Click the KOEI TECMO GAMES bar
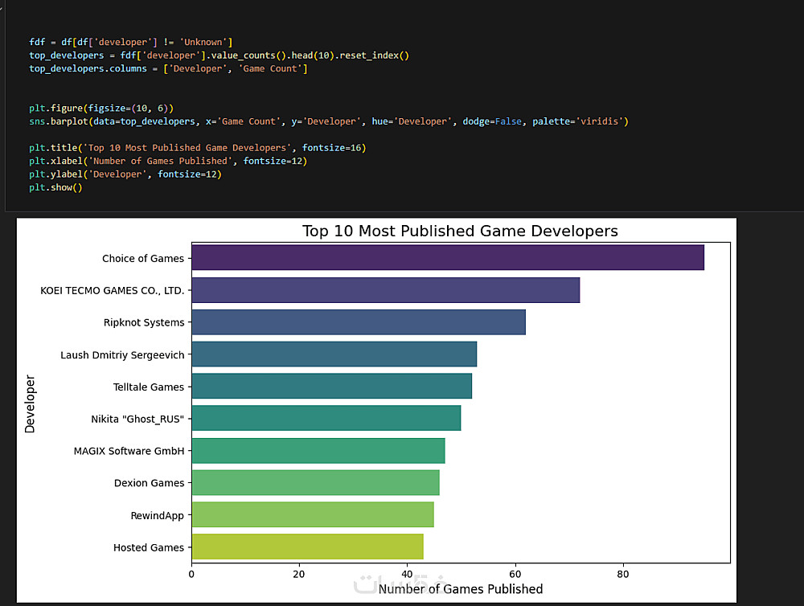The width and height of the screenshot is (804, 606). click(386, 290)
